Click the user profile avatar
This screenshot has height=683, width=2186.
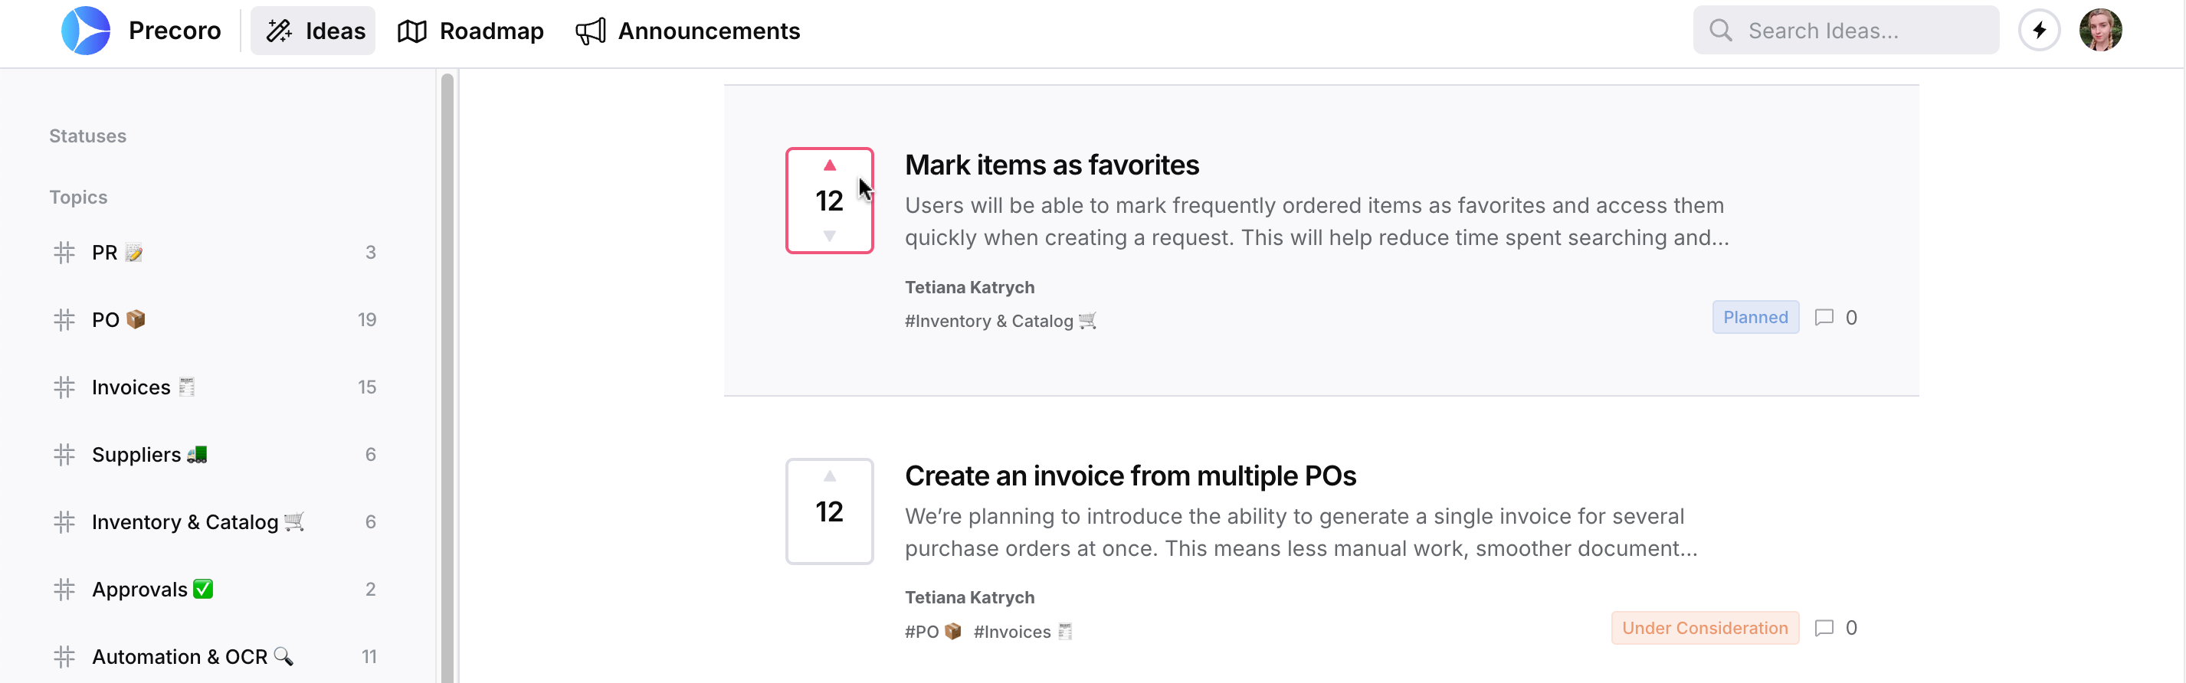[x=2100, y=31]
